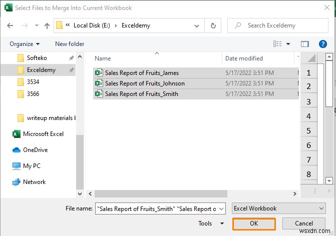Select Sales Report of Fruits_Johnson file
This screenshot has width=336, height=236.
point(144,83)
